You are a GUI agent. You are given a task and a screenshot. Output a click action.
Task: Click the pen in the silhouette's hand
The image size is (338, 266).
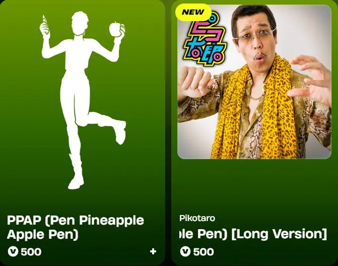pyautogui.click(x=45, y=24)
